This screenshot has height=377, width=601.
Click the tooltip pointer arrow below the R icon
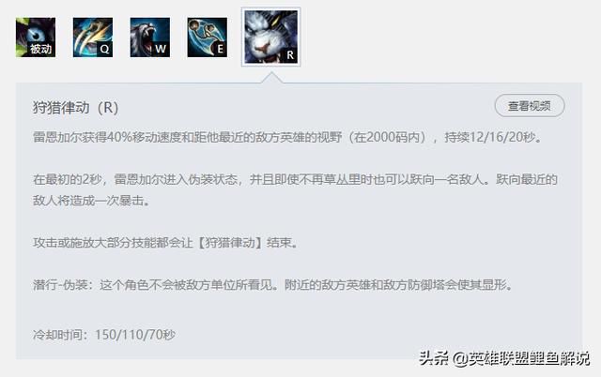coord(271,78)
